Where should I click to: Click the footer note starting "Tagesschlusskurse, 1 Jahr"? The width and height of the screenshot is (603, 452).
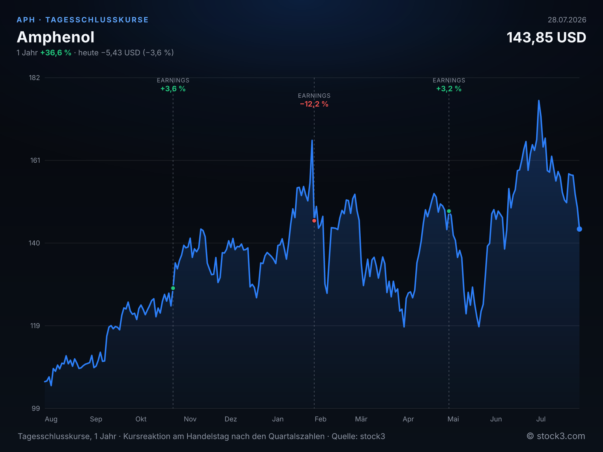[201, 437]
